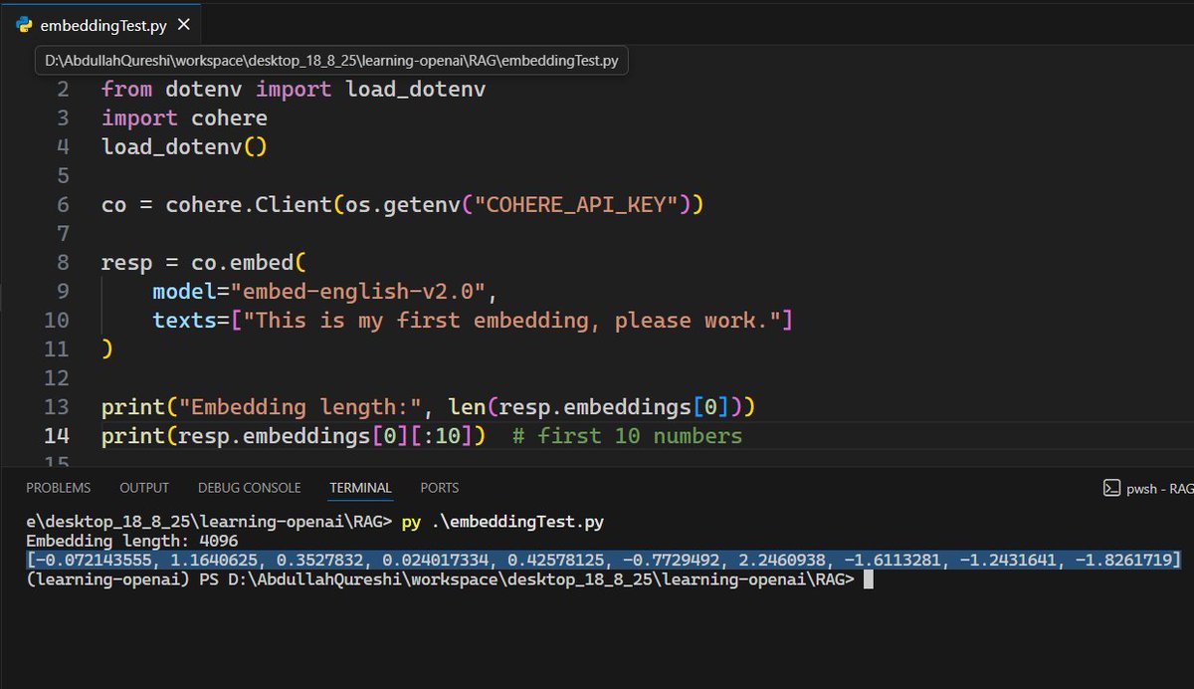This screenshot has height=689, width=1194.
Task: Click "co.embed(" call on line 8
Action: pyautogui.click(x=250, y=263)
